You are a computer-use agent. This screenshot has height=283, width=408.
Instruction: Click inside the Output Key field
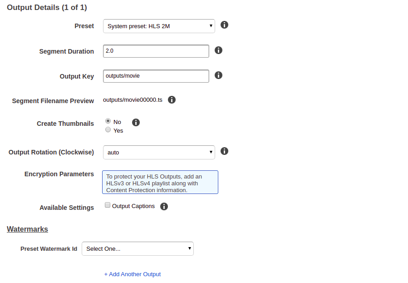pyautogui.click(x=156, y=76)
